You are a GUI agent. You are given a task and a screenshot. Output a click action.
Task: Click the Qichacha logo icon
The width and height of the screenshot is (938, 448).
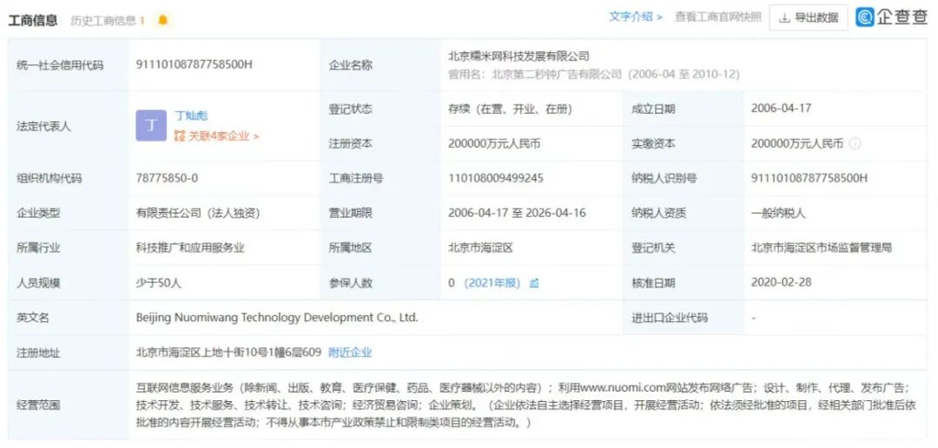pyautogui.click(x=865, y=17)
